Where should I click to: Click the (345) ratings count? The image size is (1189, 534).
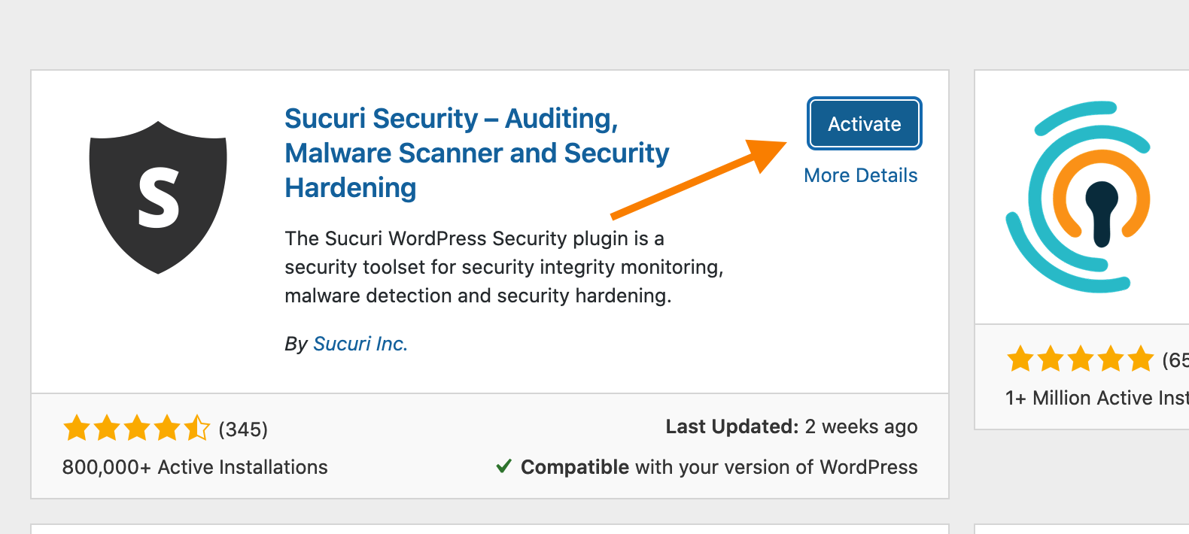(x=243, y=429)
